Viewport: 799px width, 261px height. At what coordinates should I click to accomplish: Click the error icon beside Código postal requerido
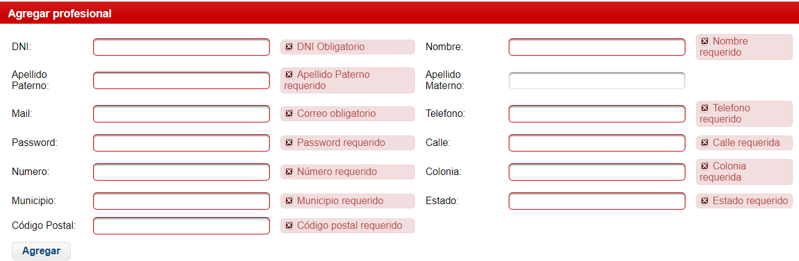(x=289, y=226)
